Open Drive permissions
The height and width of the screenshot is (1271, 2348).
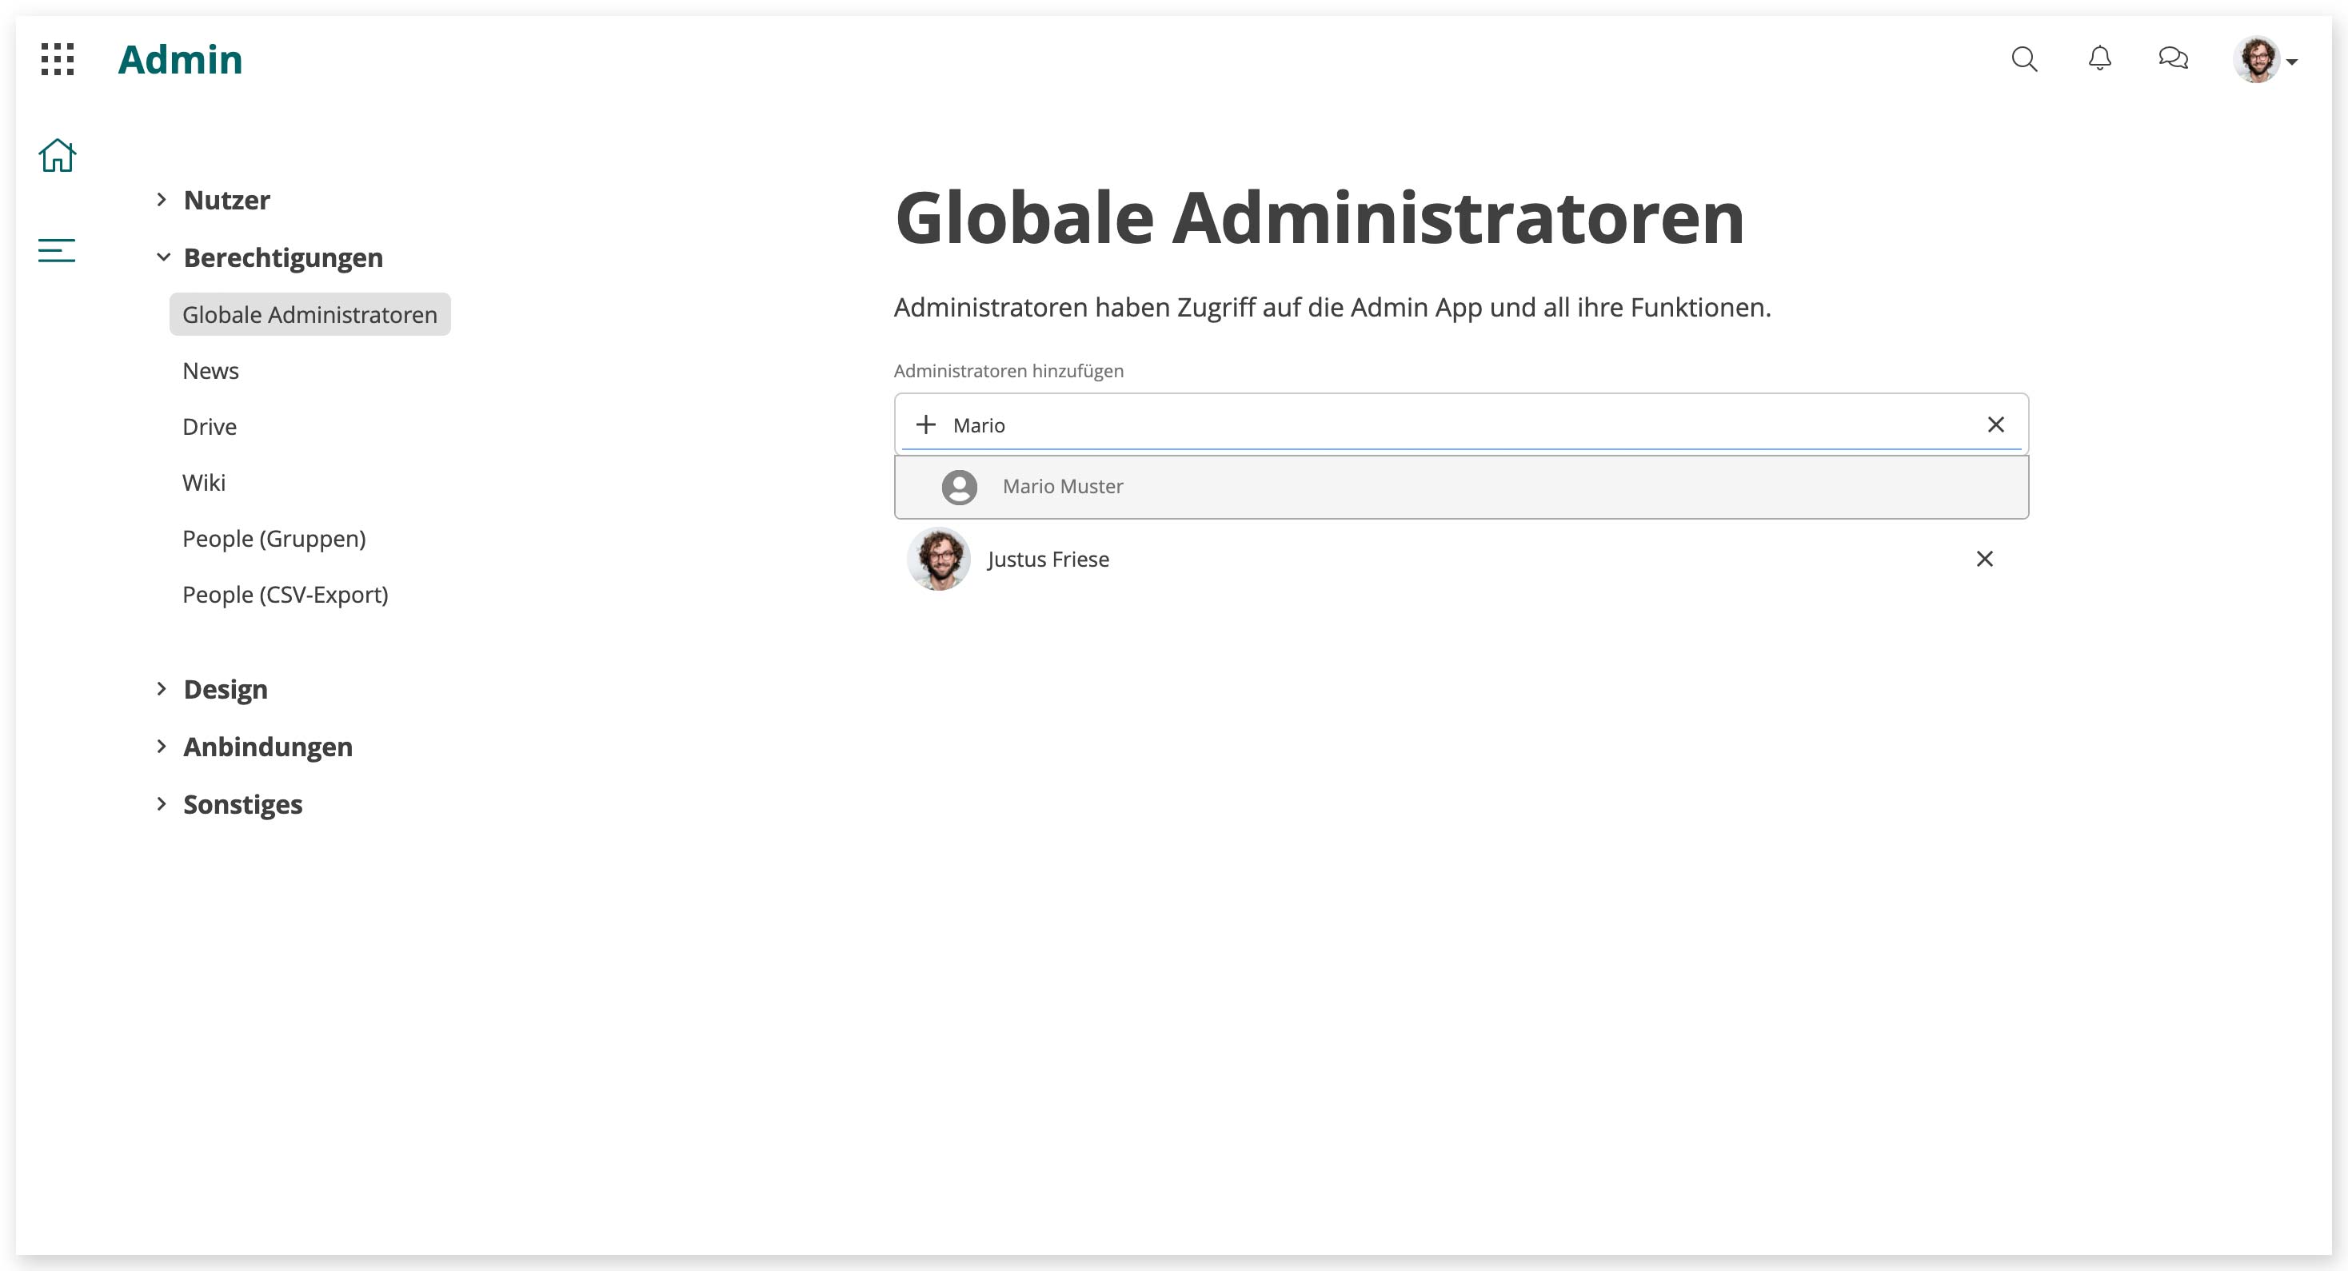(210, 426)
